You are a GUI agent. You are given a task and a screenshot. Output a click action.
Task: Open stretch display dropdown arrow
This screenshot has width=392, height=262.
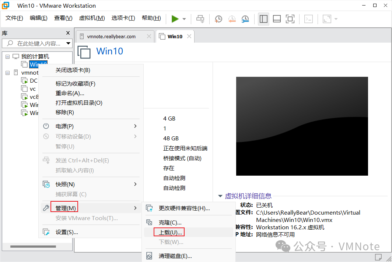tap(336, 19)
